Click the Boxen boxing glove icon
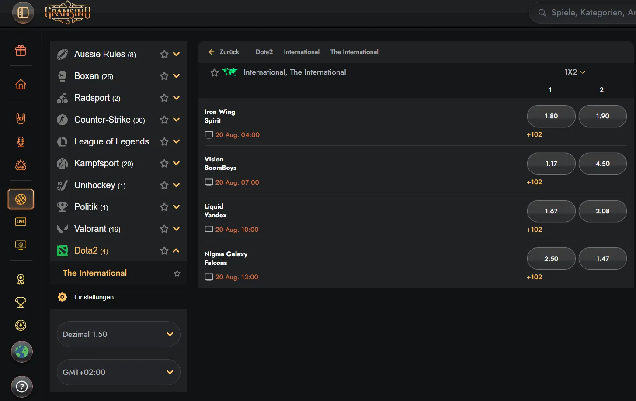This screenshot has width=636, height=401. [x=63, y=76]
